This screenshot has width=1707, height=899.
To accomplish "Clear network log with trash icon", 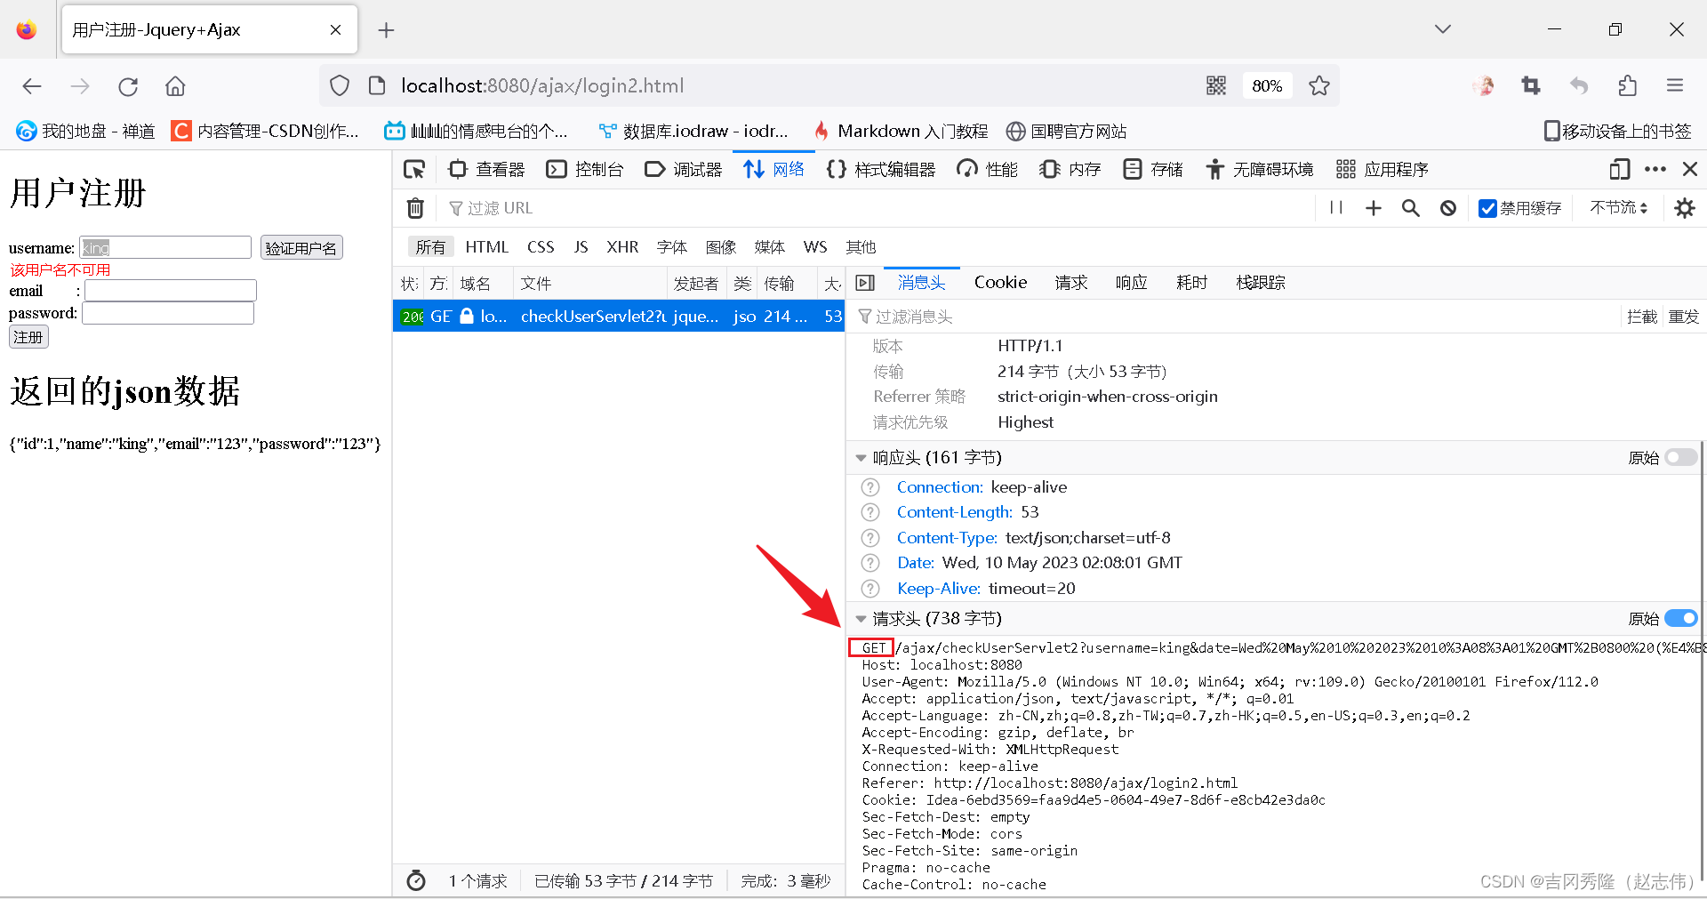I will click(415, 208).
